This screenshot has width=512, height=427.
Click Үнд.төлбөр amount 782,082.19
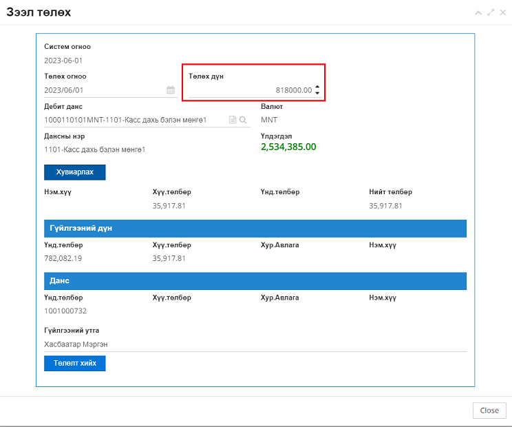click(x=63, y=258)
